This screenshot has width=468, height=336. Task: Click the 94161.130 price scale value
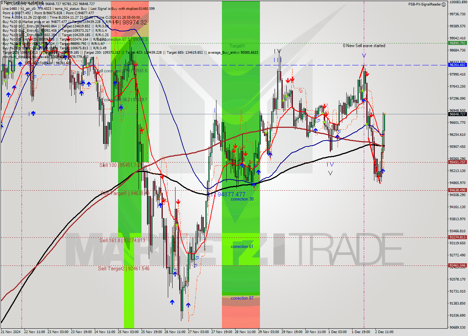457,207
